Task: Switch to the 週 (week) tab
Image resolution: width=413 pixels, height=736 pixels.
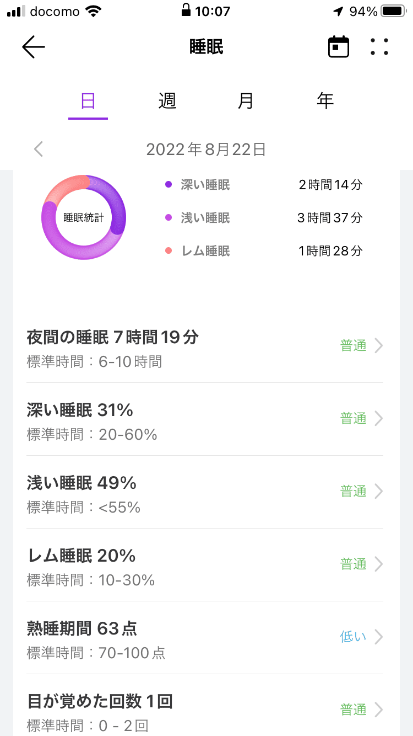Action: pos(167,101)
